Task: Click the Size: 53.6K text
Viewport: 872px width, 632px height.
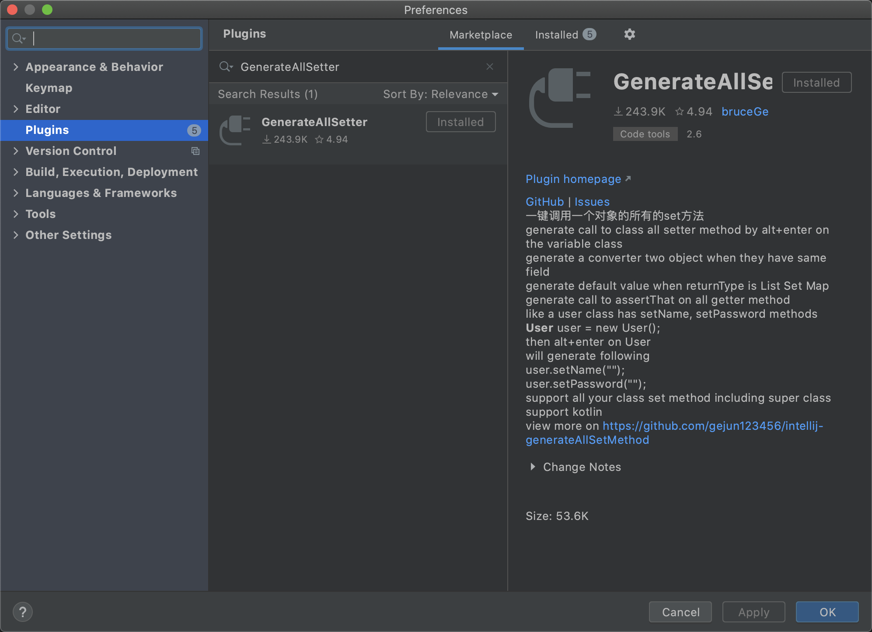Action: tap(557, 516)
